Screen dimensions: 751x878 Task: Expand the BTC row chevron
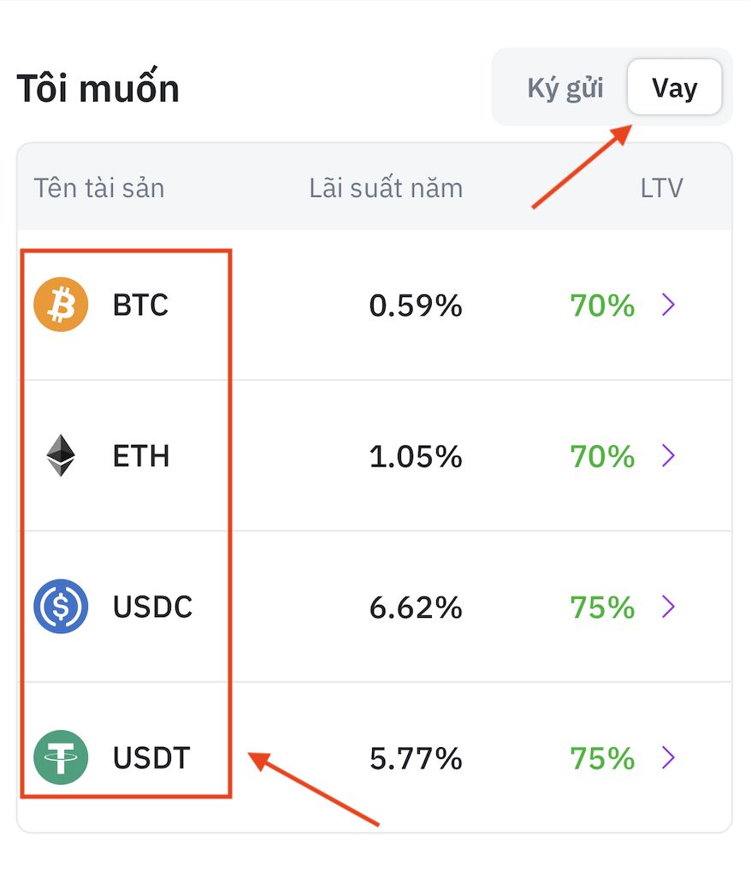point(669,305)
